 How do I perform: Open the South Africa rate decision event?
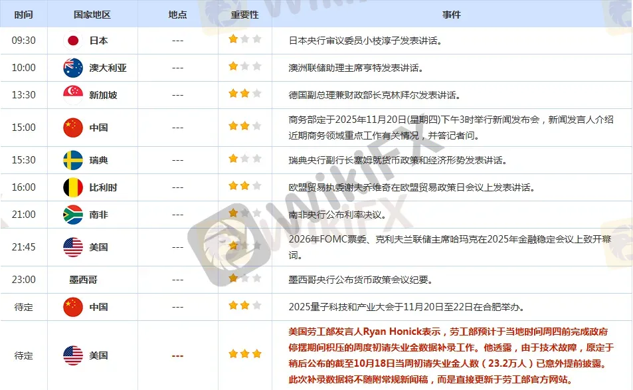337,215
